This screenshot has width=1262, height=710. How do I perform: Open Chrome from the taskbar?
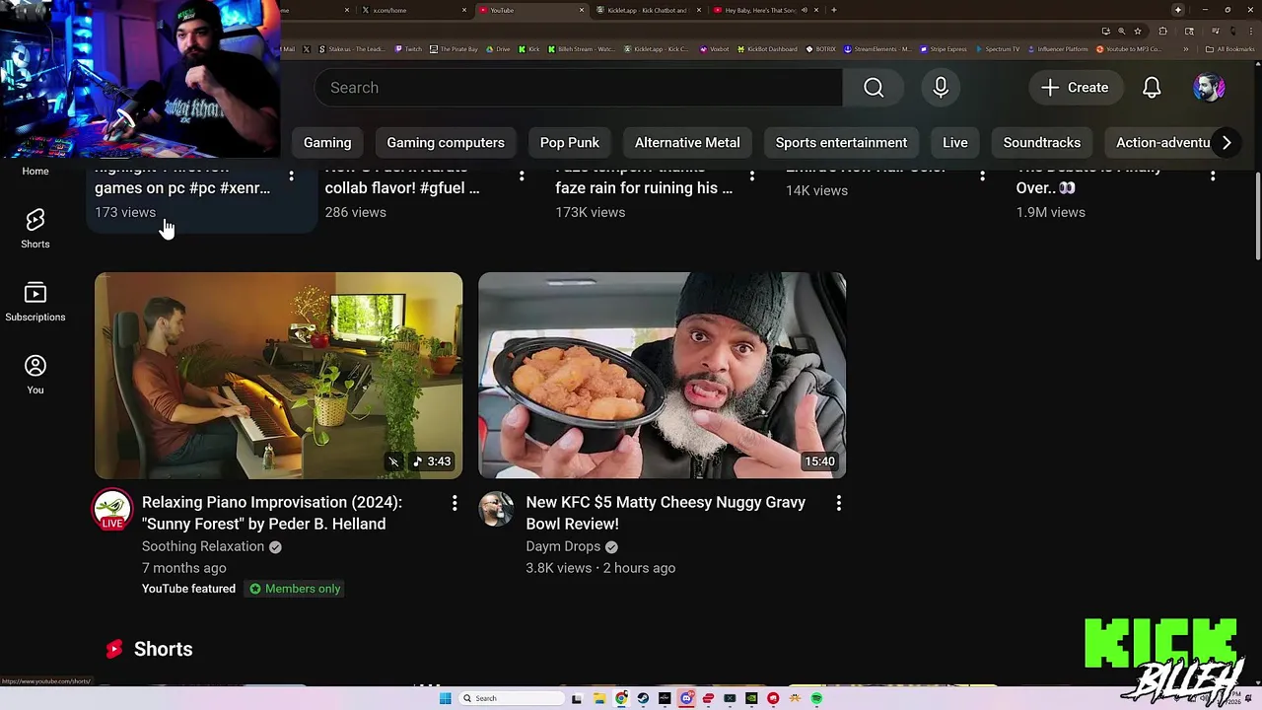pos(621,698)
